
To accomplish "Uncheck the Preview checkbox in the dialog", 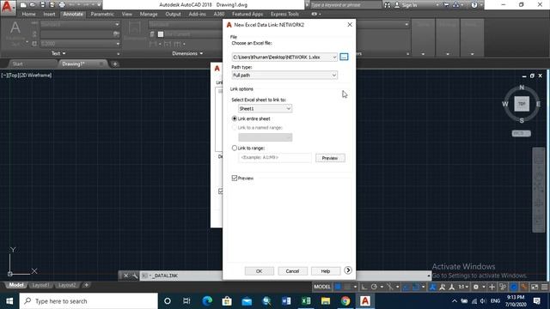I will coord(235,178).
